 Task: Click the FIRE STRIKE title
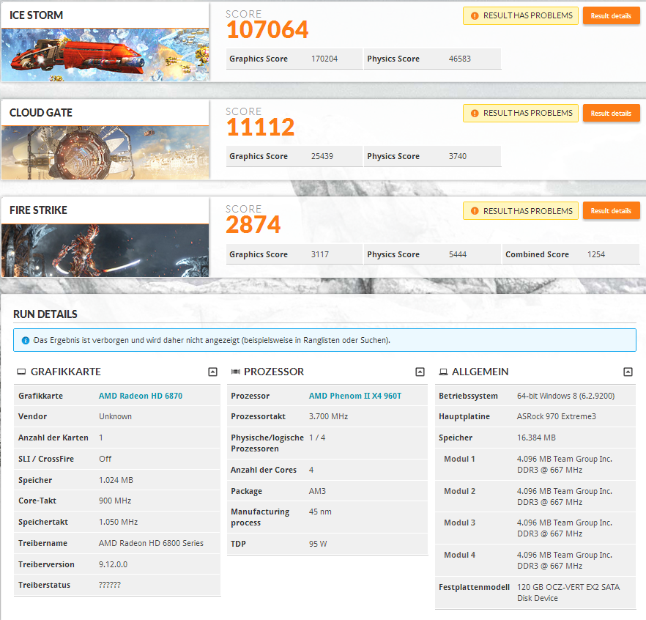(38, 210)
